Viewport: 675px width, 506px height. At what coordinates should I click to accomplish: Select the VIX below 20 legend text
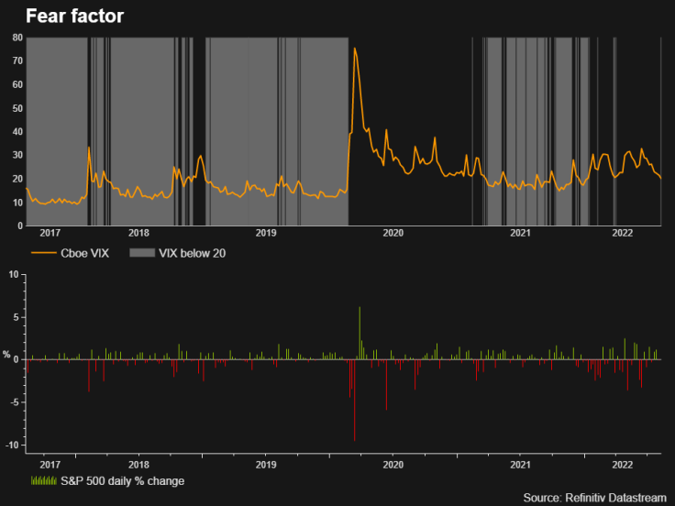[192, 253]
